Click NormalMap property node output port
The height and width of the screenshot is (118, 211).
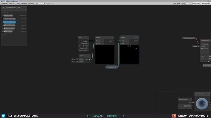pyautogui.click(x=194, y=38)
